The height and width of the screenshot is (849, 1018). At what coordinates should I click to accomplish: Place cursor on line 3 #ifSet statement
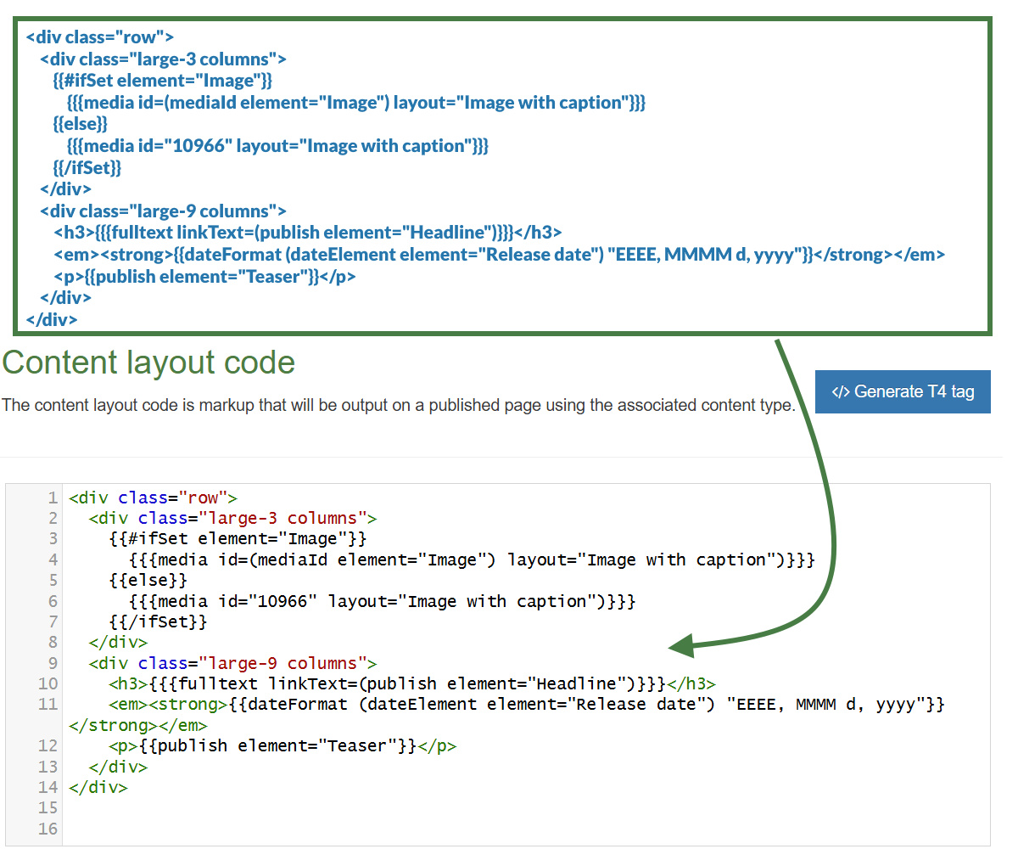click(x=238, y=539)
